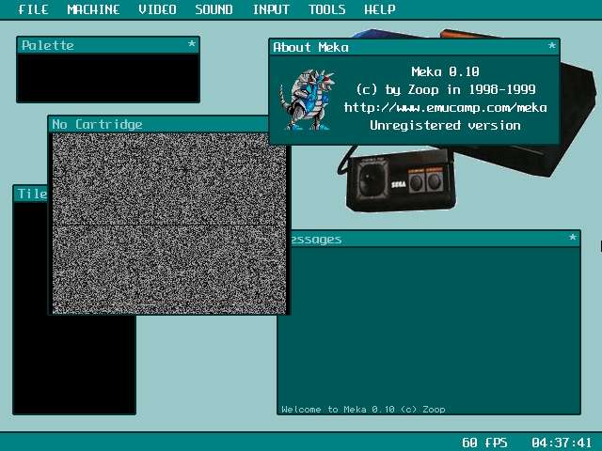Click the static noise game screen
The height and width of the screenshot is (451, 602).
169,224
